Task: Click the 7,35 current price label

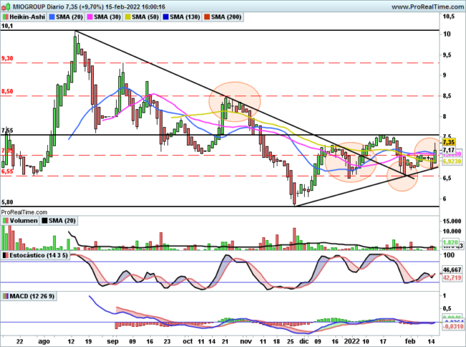Action: (x=449, y=142)
